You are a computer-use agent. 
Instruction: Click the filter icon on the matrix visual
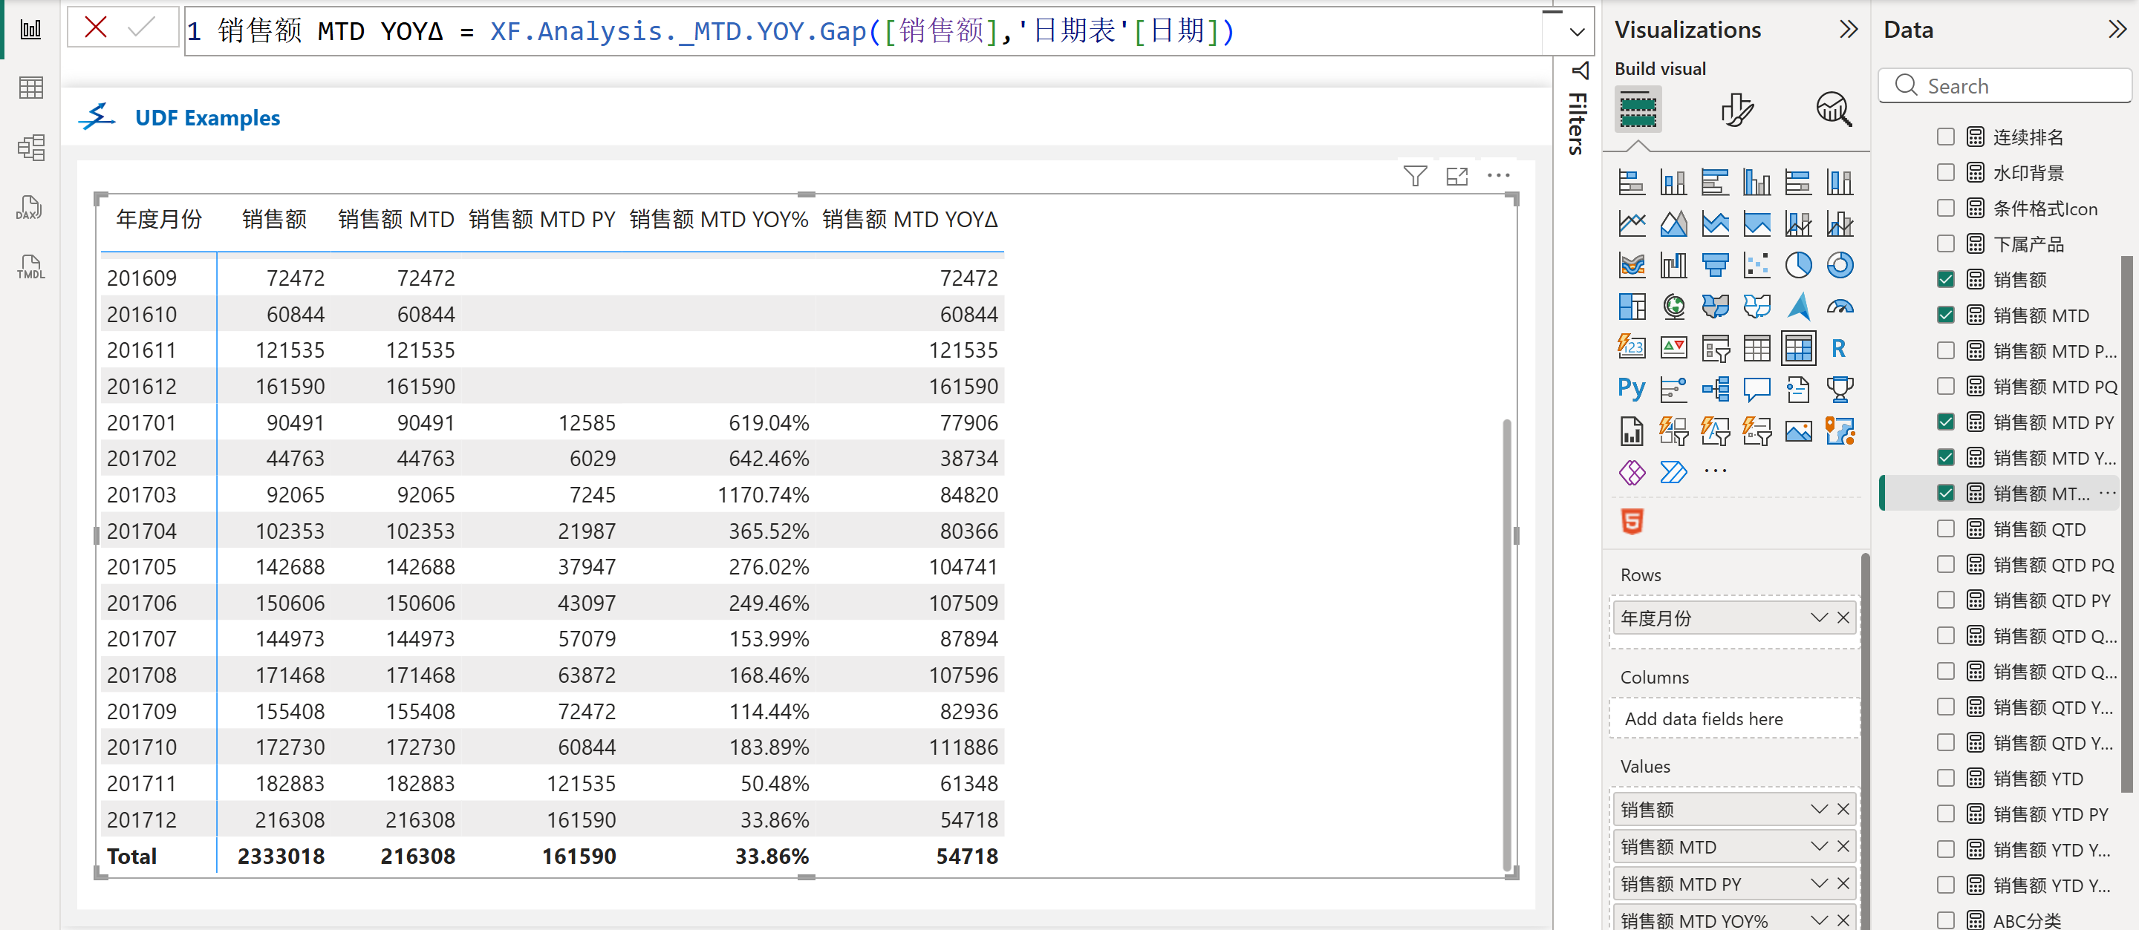click(1415, 176)
